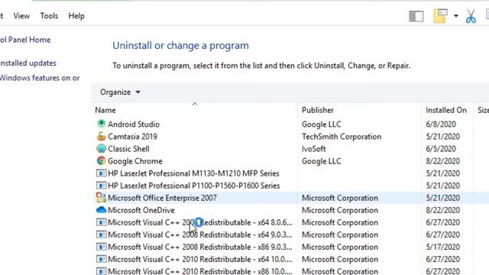The image size is (489, 275).
Task: Expand the sticky notes dropdown arrow
Action: (x=456, y=15)
